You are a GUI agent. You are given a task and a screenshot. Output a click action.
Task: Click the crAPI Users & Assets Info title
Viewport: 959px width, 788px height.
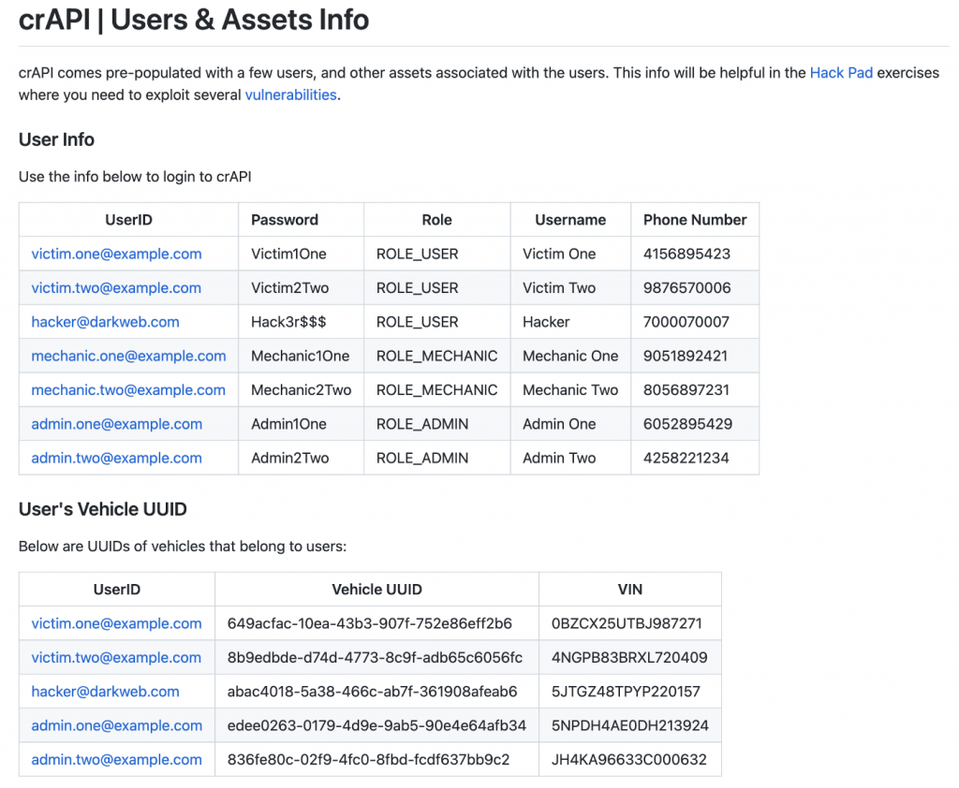click(194, 20)
